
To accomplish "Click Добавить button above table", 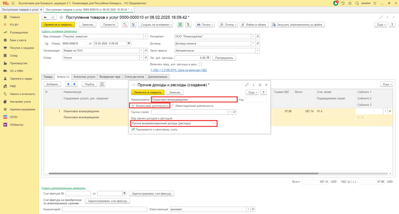I will point(52,84).
